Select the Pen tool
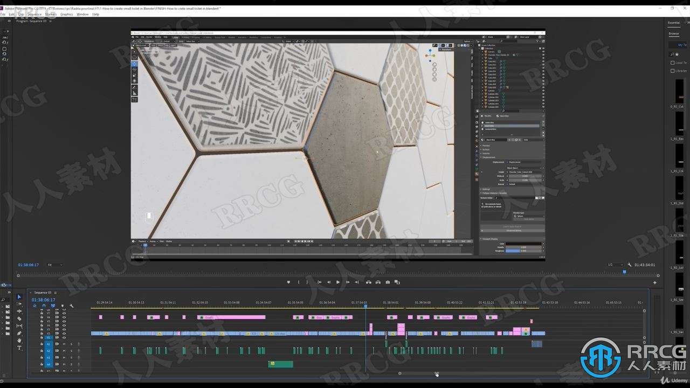 19,333
